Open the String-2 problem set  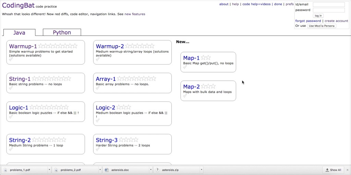(x=20, y=140)
